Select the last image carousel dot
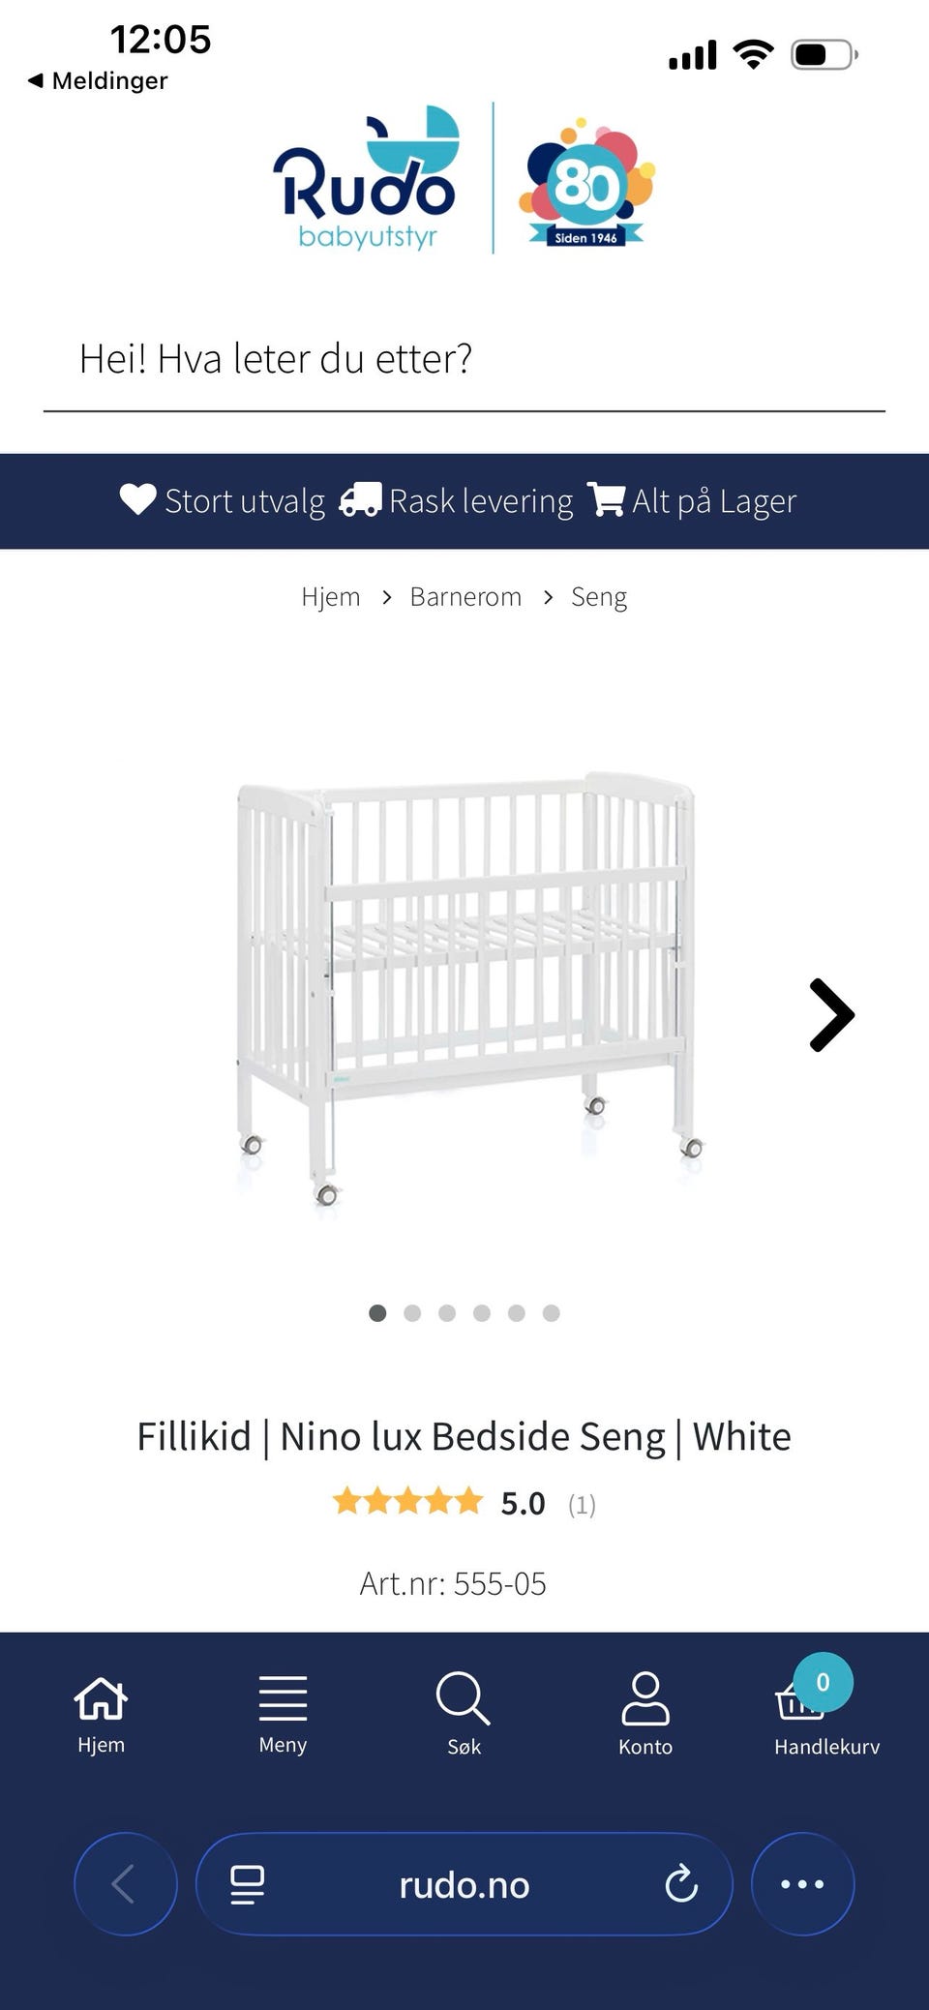929x2010 pixels. [552, 1313]
